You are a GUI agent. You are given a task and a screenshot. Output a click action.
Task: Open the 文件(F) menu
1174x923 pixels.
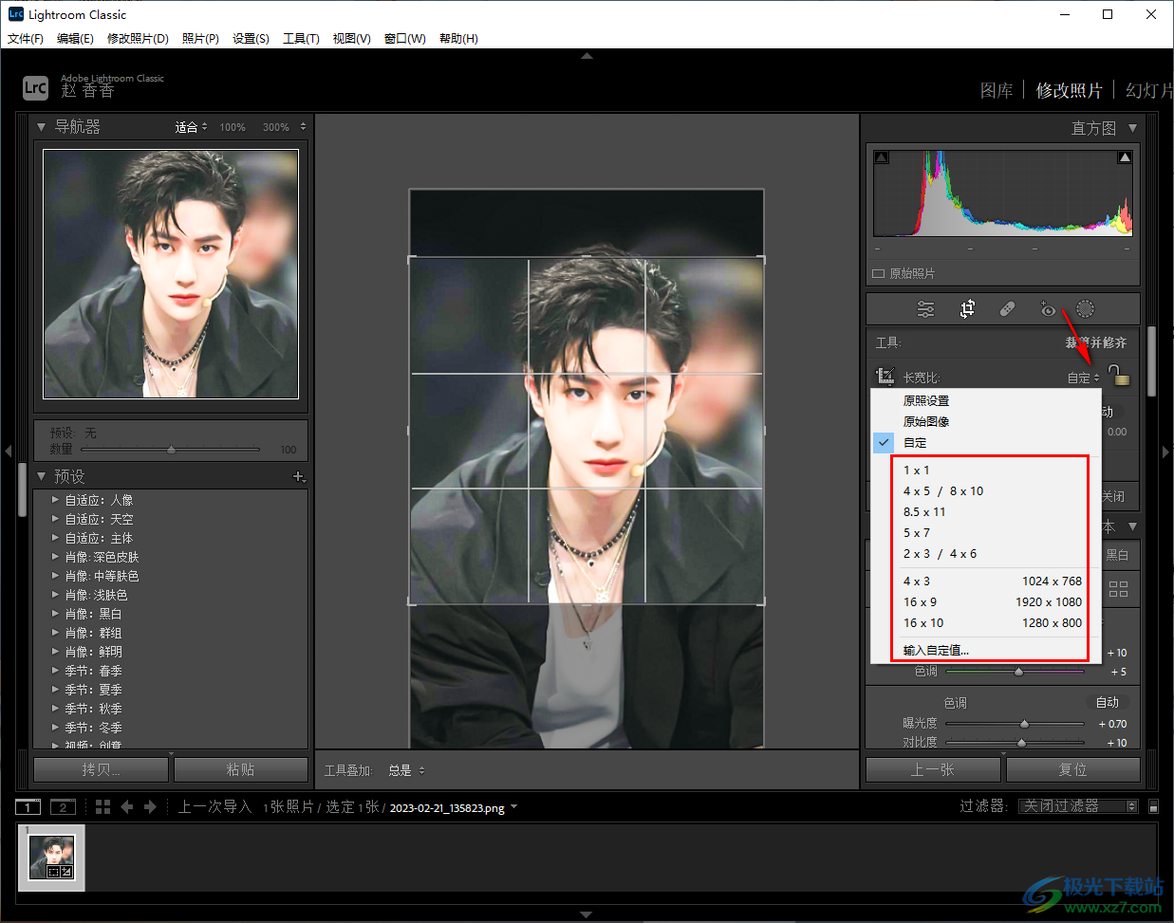[26, 39]
